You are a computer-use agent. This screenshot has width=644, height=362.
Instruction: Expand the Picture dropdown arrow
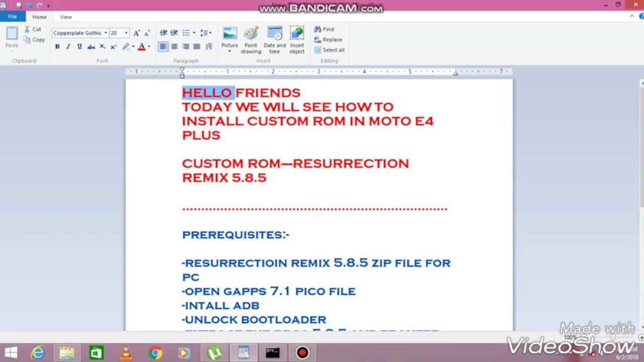pyautogui.click(x=229, y=51)
